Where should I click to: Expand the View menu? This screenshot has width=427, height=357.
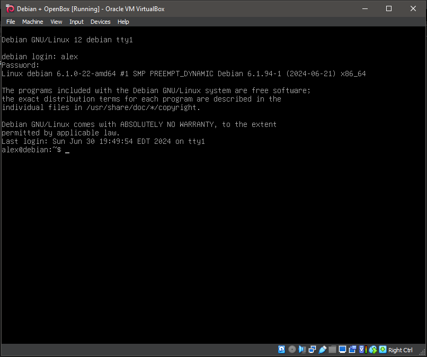point(56,22)
